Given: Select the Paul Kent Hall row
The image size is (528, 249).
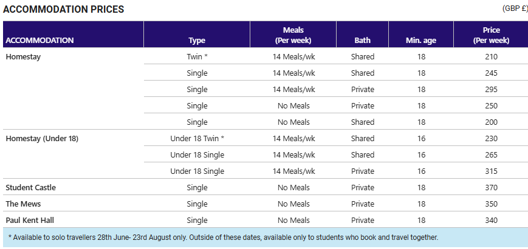Looking at the screenshot, I should (x=266, y=220).
